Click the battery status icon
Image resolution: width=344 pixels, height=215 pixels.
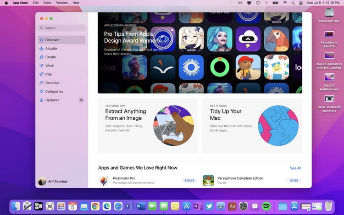point(275,3)
